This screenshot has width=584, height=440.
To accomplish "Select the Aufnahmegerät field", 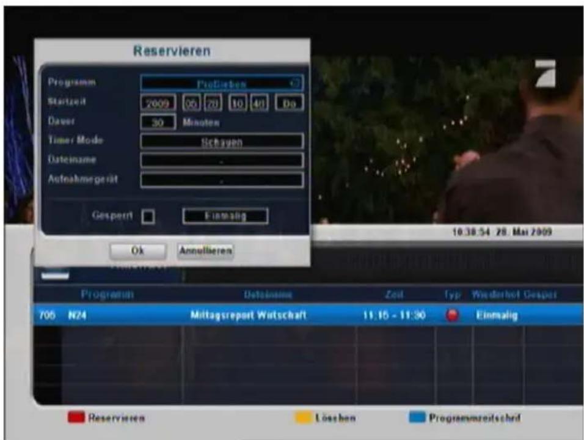I will point(222,180).
